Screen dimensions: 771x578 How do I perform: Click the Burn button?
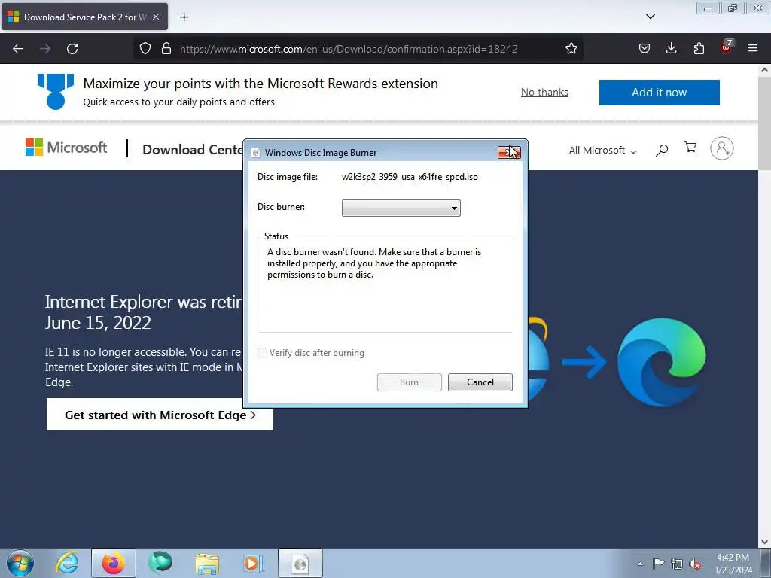[409, 382]
